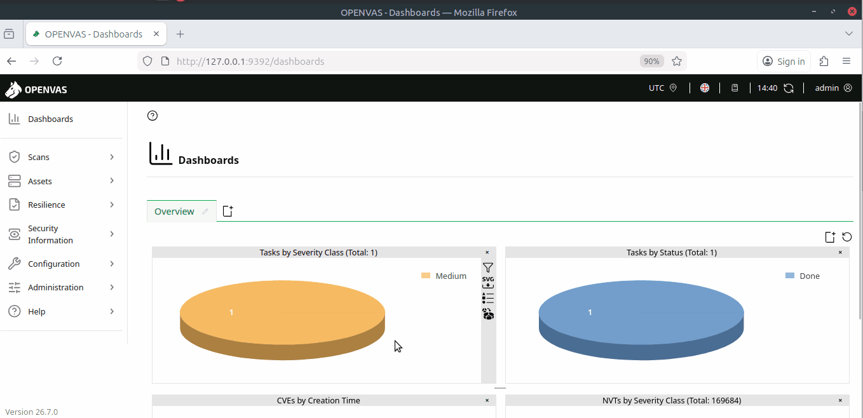Close the CVEs by Creation Time display
This screenshot has width=863, height=418.
(x=487, y=400)
